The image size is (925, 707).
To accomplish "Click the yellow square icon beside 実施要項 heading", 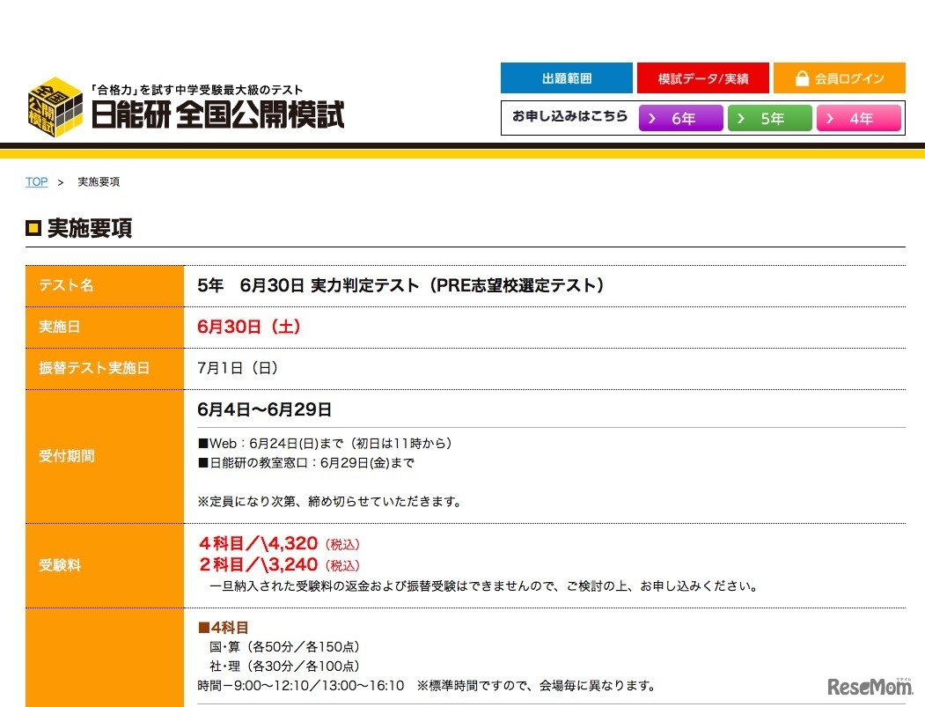I will coord(33,228).
